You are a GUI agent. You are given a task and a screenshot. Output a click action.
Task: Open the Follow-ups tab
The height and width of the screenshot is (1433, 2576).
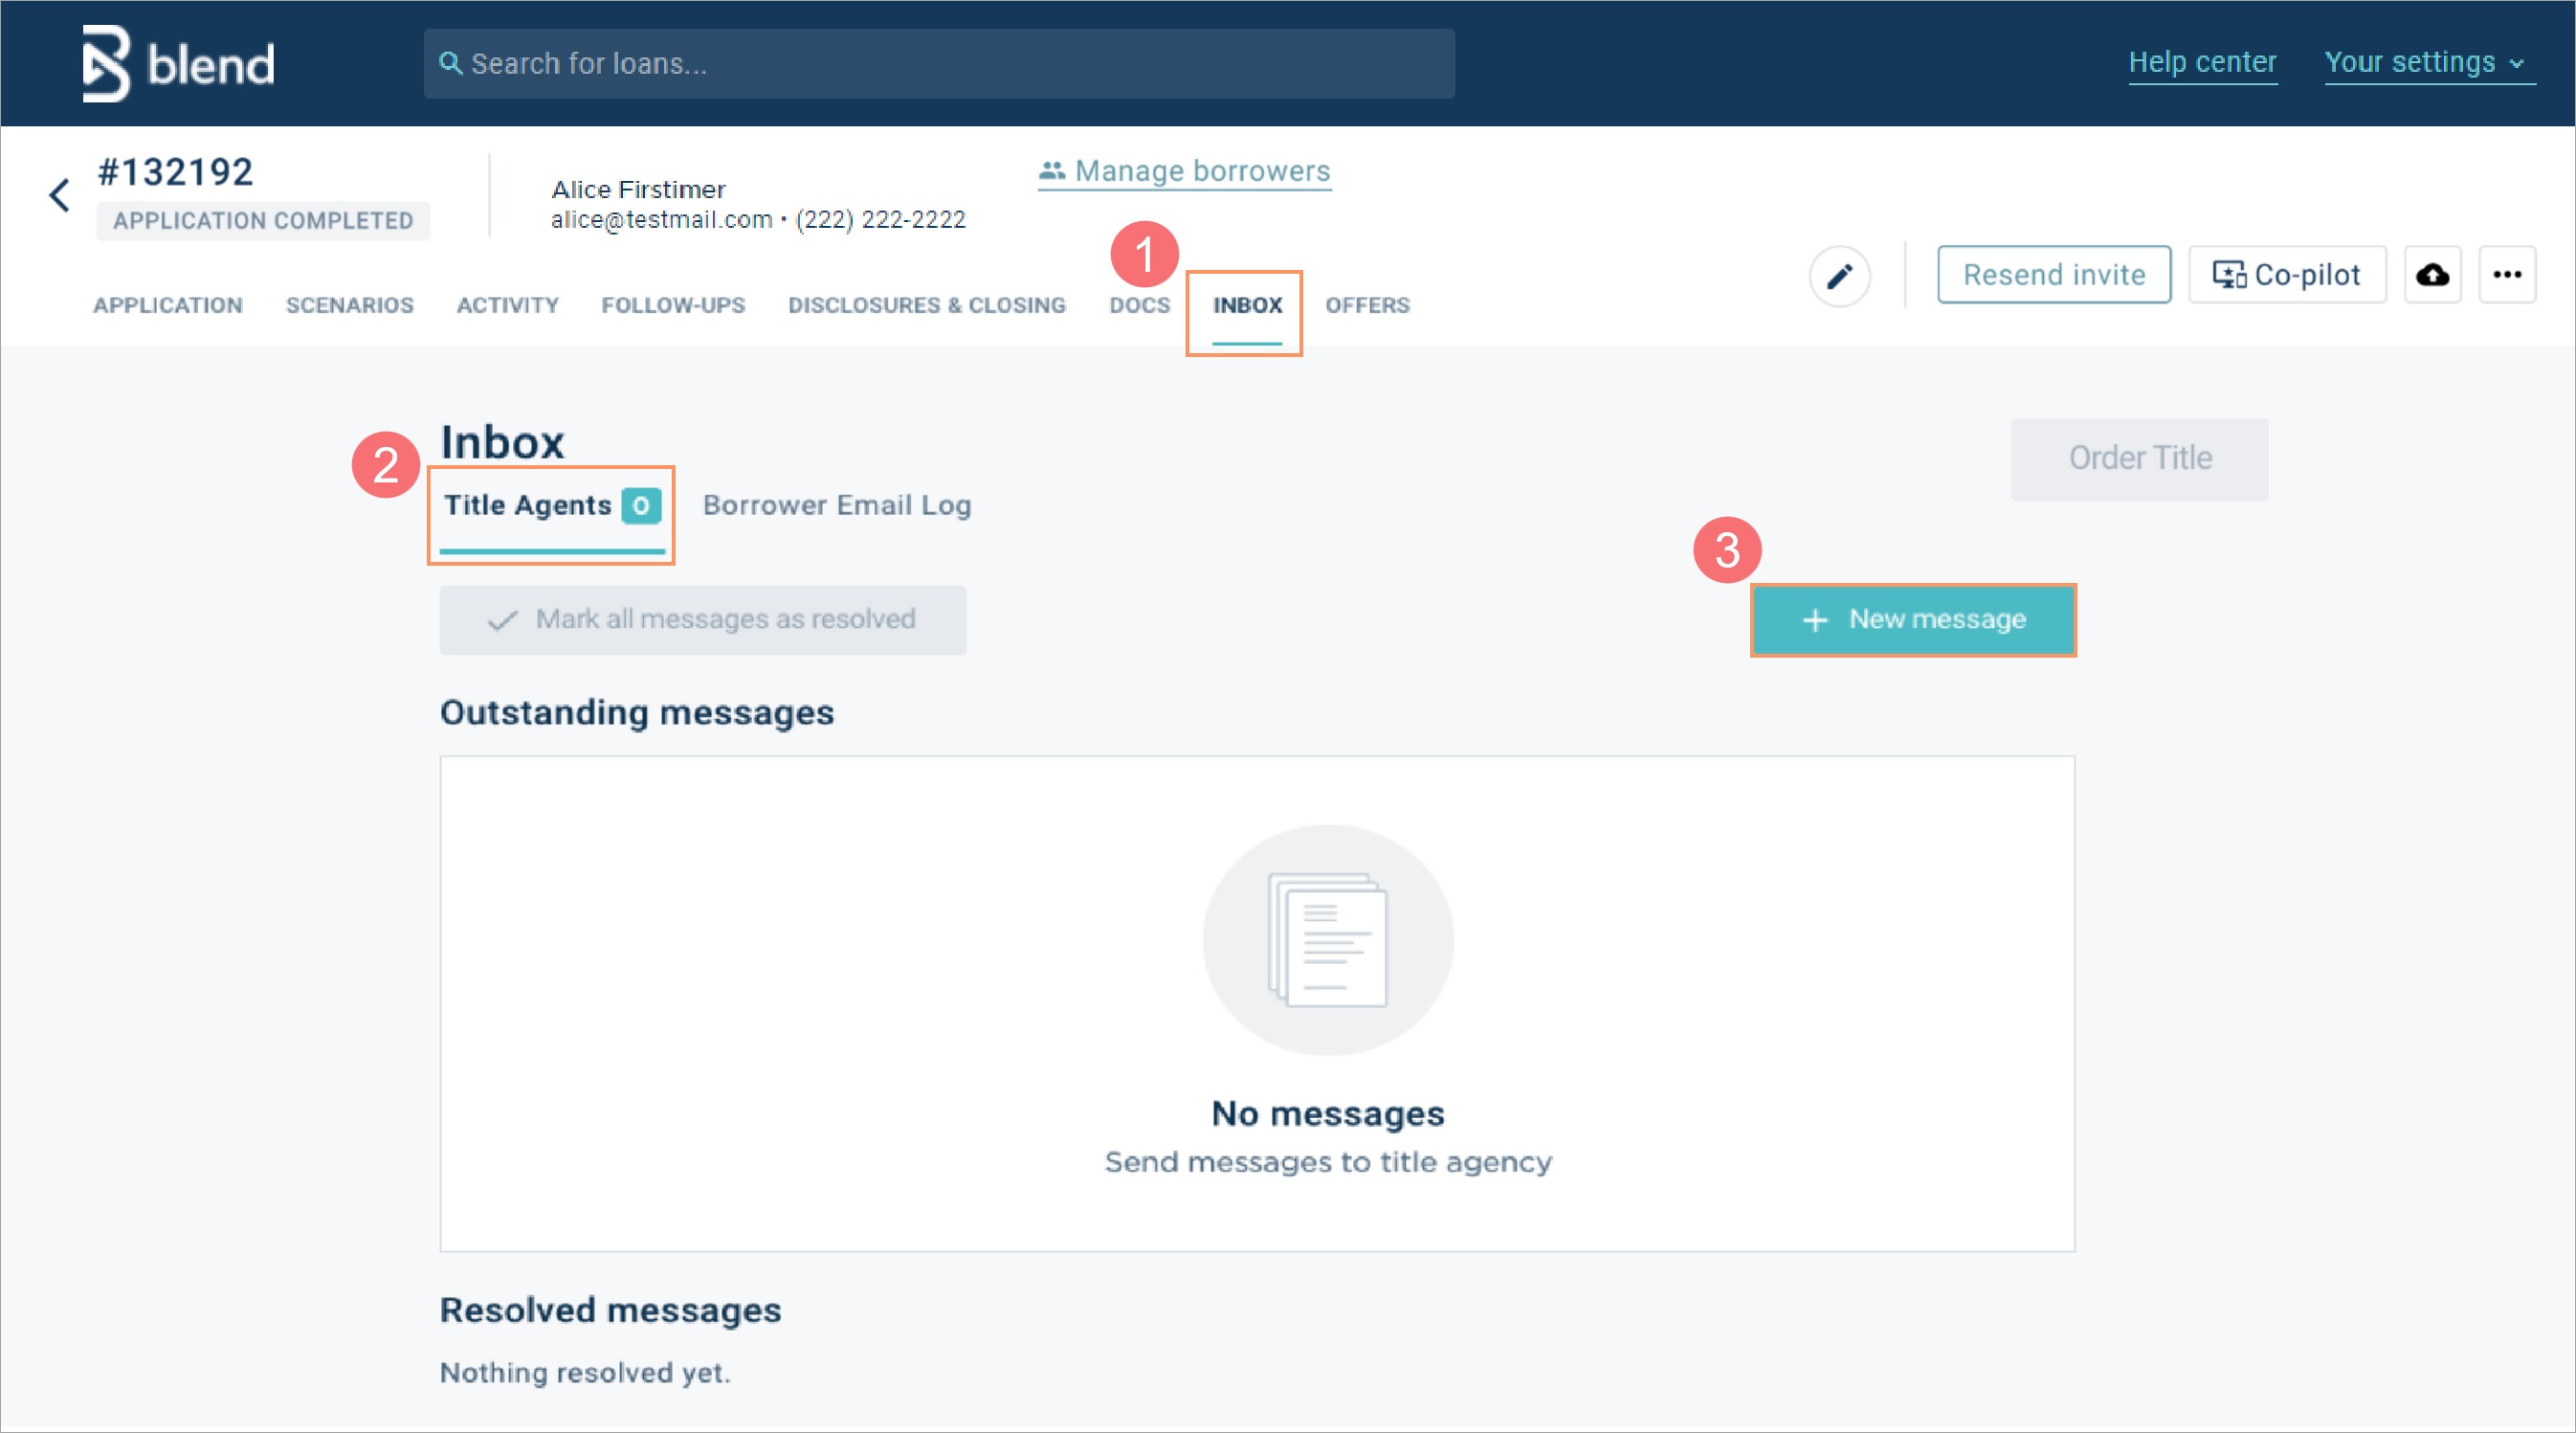[673, 305]
